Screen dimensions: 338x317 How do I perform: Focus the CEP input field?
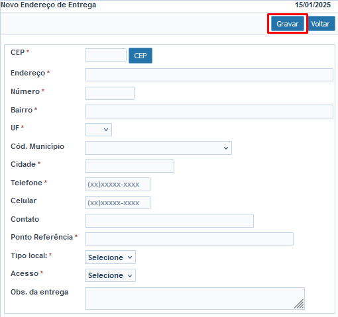pos(105,55)
